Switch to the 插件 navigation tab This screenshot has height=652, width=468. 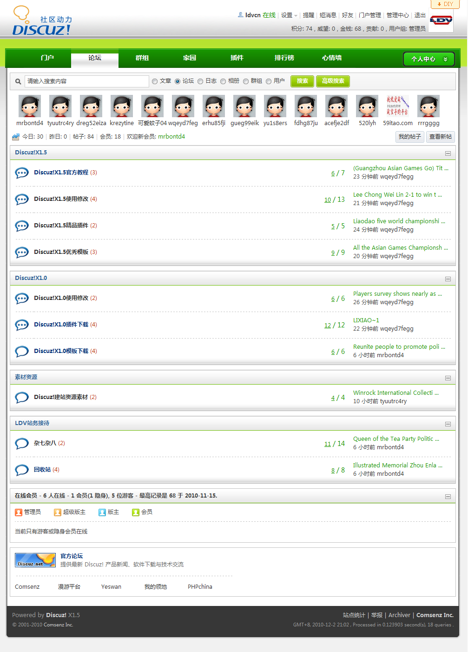237,58
